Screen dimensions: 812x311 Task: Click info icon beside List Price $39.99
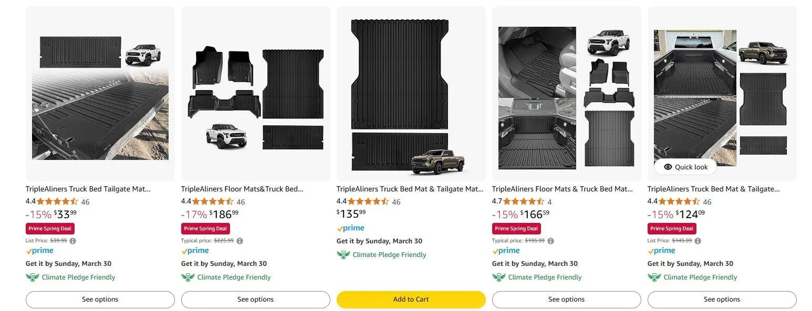tap(72, 241)
